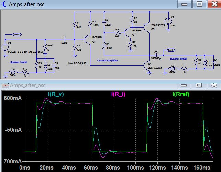Select capacitor C1 100µ symbol
This screenshot has width=221, height=172.
(64, 40)
